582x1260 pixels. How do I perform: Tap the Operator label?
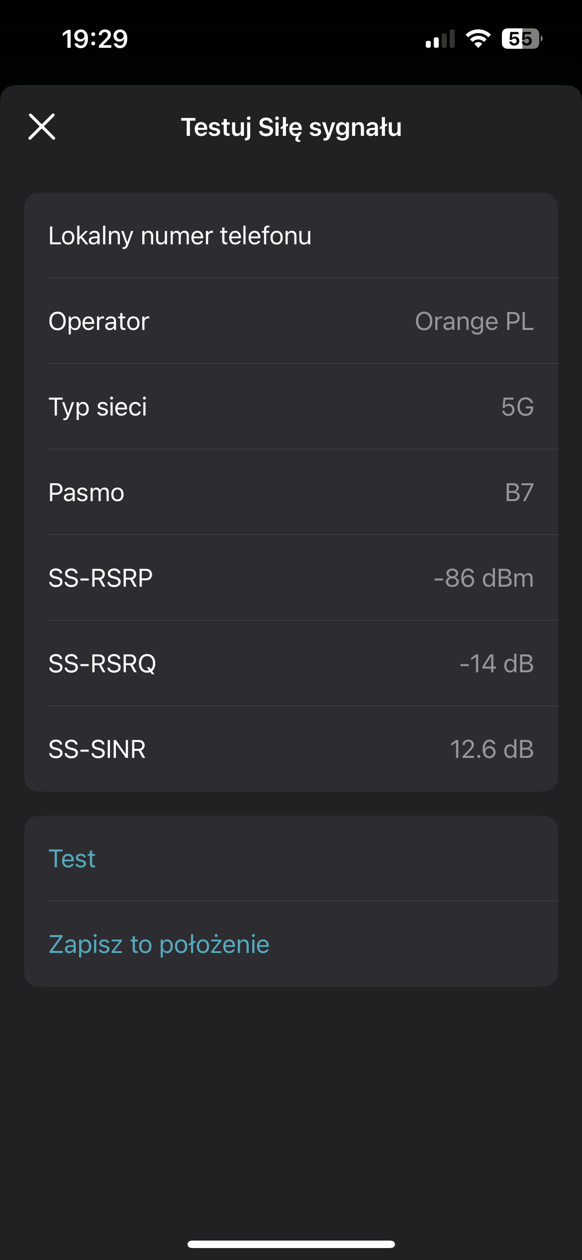click(99, 321)
